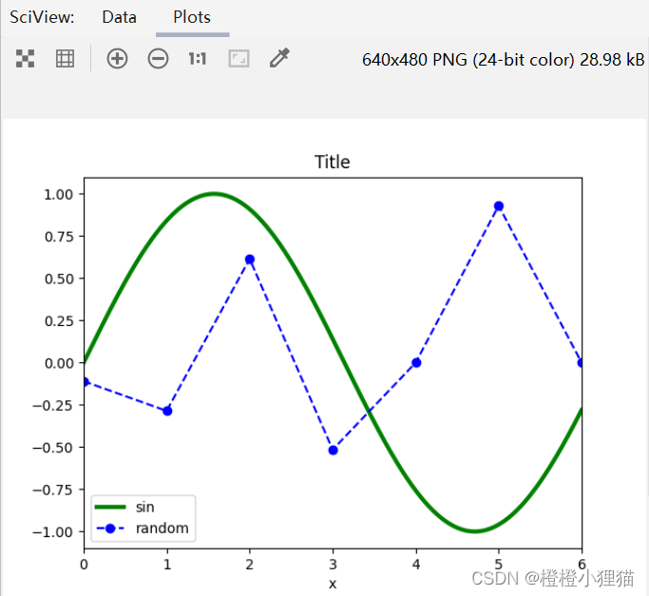649x596 pixels.
Task: Click the fit zoom to window icon
Action: pos(239,59)
